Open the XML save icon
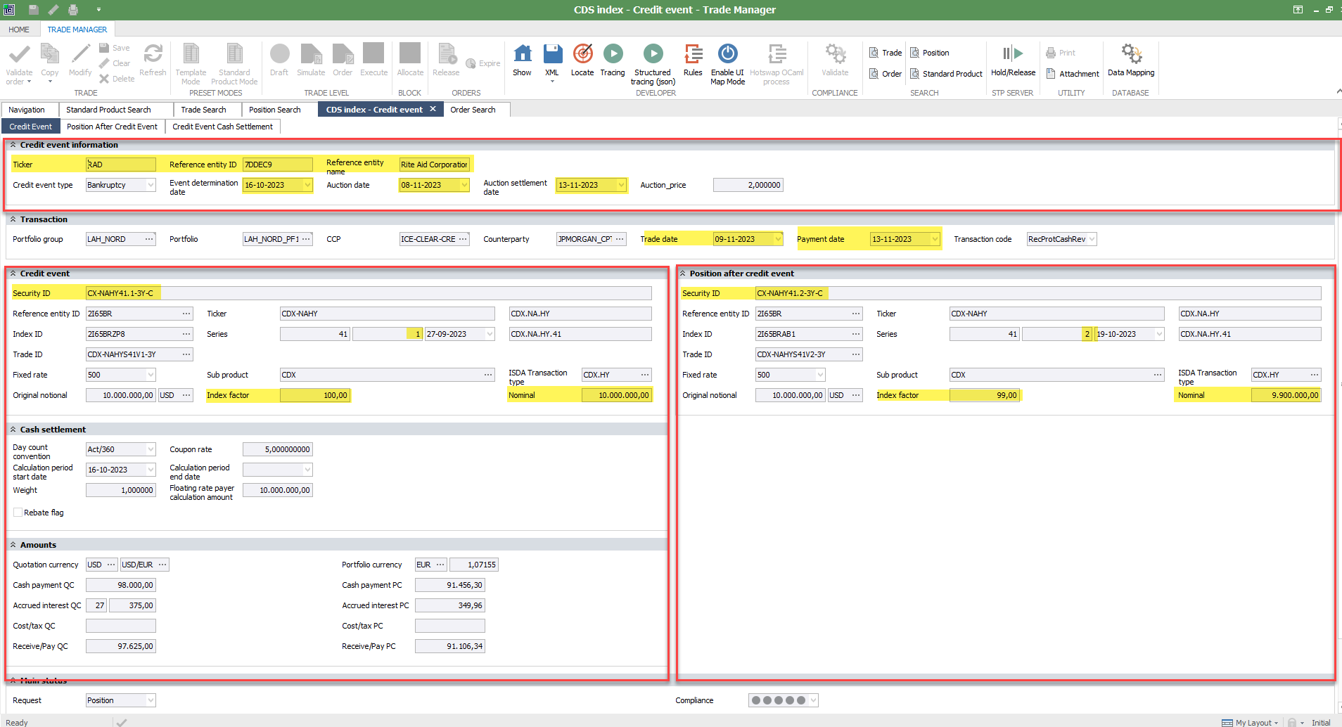This screenshot has height=727, width=1342. [552, 54]
